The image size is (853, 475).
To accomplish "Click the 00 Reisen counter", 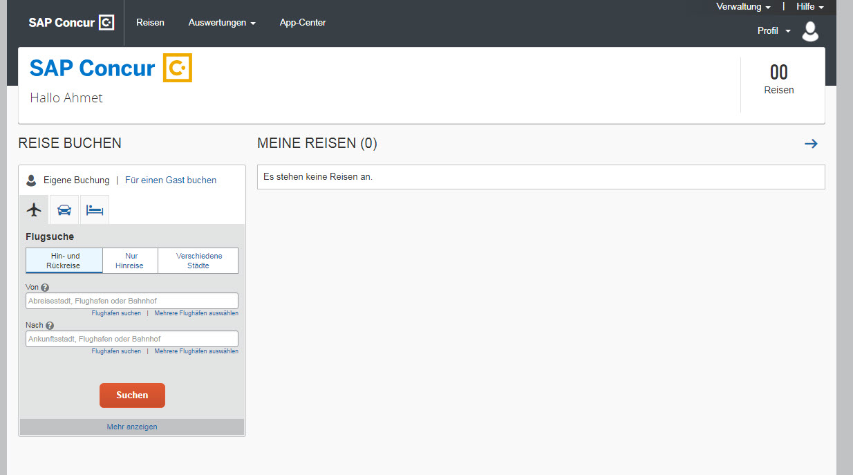I will click(x=779, y=80).
